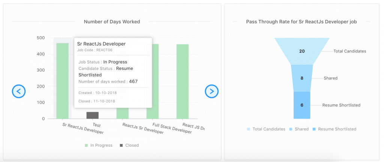Toggle In Progress legend series

99,146
